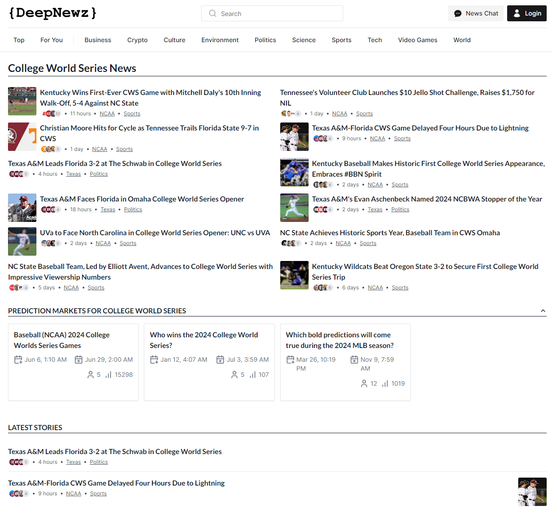Screen dimensions: 552x510
Task: Open the Top tab
Action: pyautogui.click(x=19, y=40)
